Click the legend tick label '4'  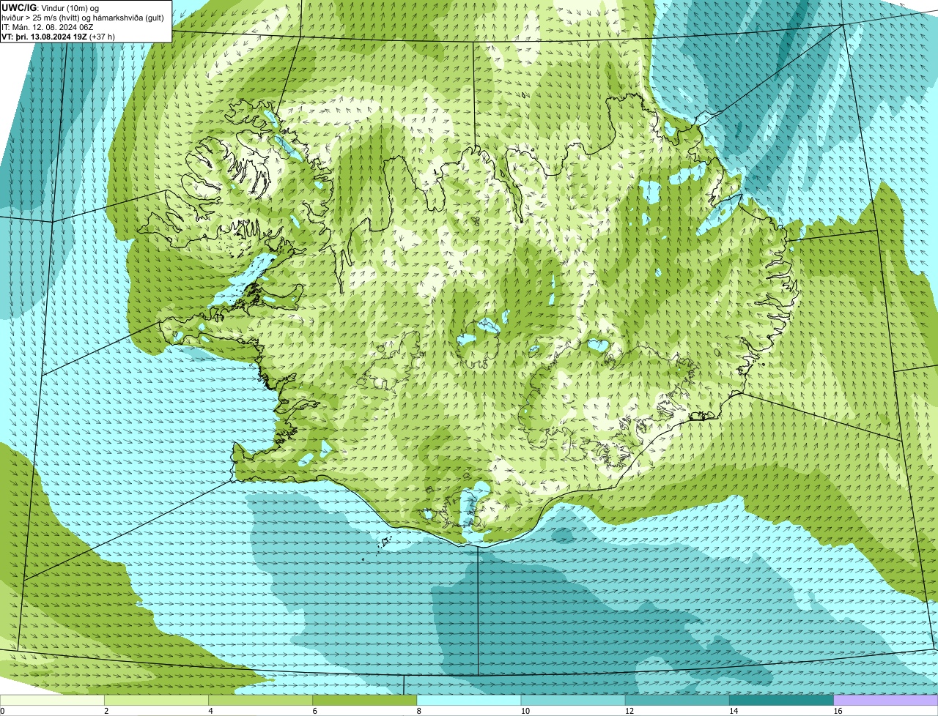click(x=211, y=711)
